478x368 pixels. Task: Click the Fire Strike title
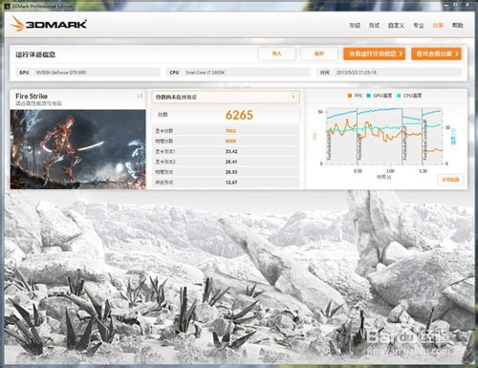tap(32, 96)
